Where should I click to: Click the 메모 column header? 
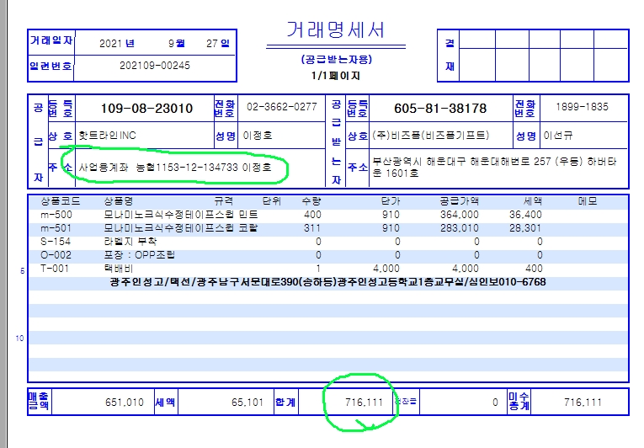[x=589, y=202]
